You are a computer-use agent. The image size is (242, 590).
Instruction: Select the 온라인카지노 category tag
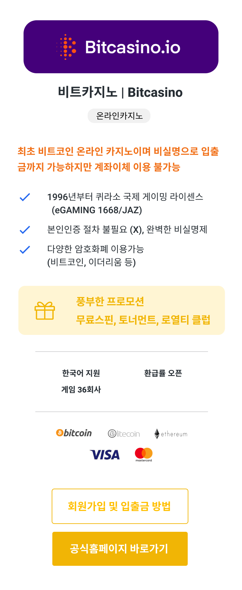click(119, 116)
